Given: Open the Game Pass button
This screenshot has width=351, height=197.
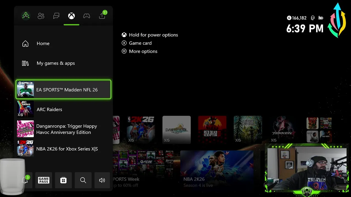Looking at the screenshot, I should [44, 180].
